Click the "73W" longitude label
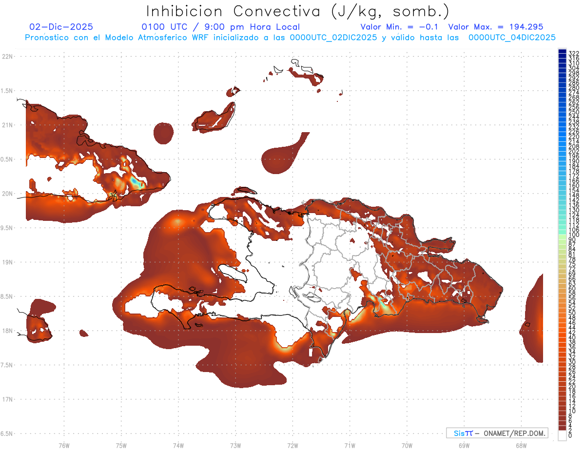 (235, 445)
